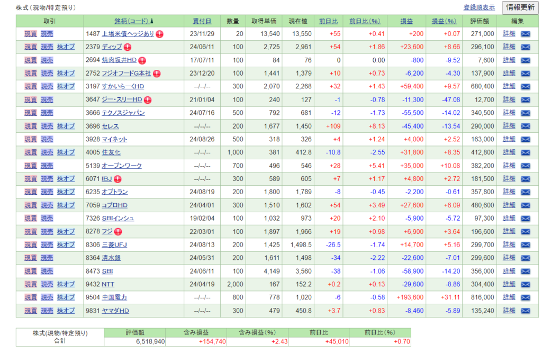Click 現売 button in the 清水銀 row
Image resolution: width=542 pixels, height=354 pixels.
[47, 258]
